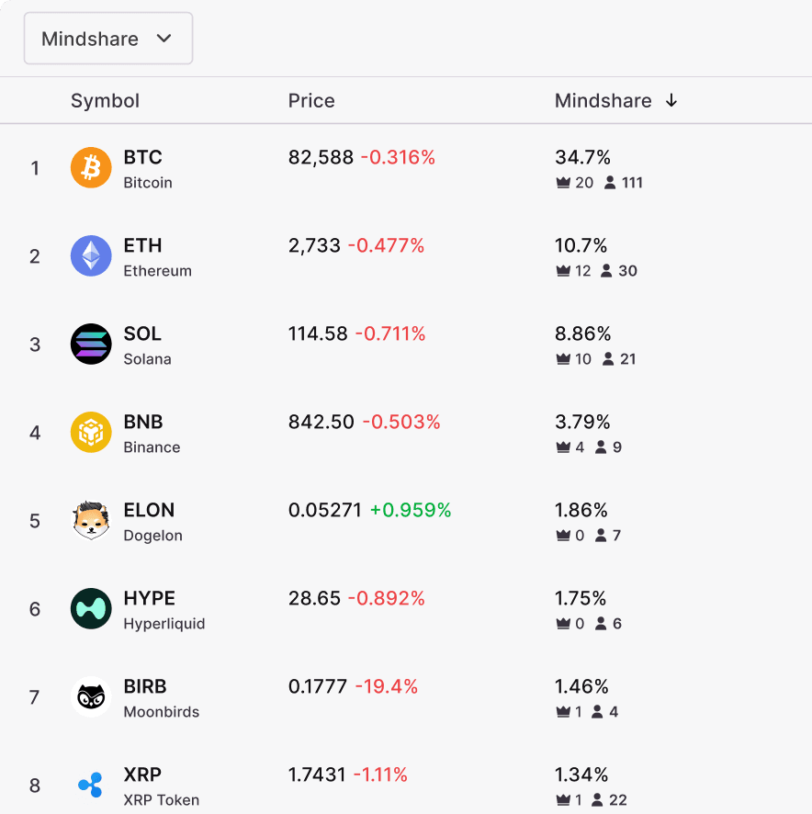The height and width of the screenshot is (814, 812).
Task: Select the row number 4 beside BNB
Action: click(35, 433)
